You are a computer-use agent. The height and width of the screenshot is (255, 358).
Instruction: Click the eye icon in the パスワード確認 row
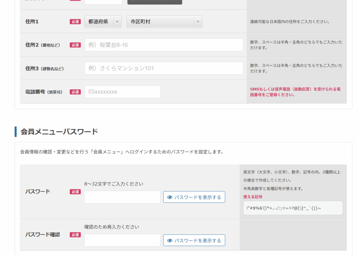(x=170, y=241)
